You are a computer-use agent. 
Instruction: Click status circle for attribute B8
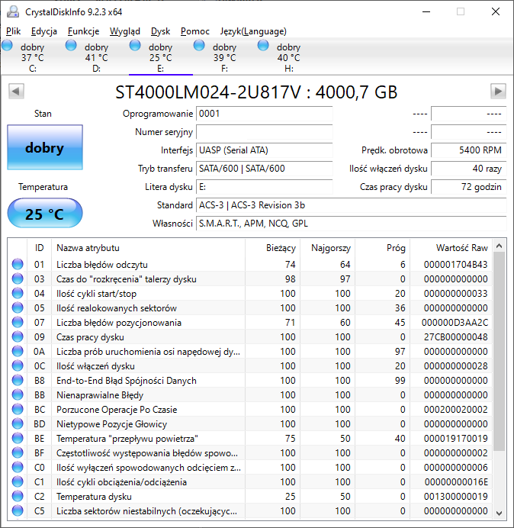tap(18, 380)
